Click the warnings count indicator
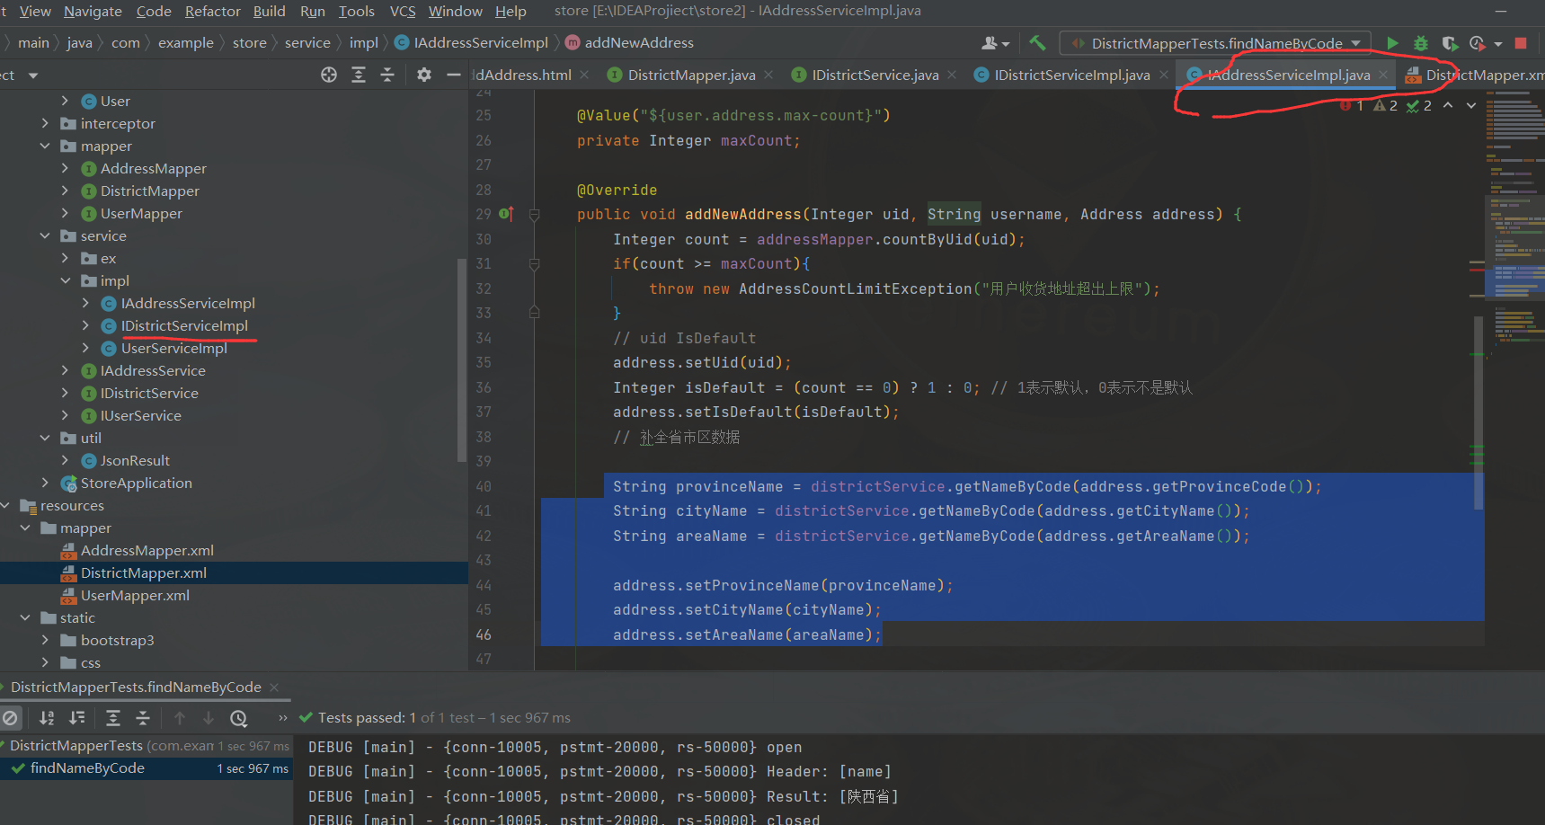Screen dimensions: 1545x825 tap(1385, 106)
